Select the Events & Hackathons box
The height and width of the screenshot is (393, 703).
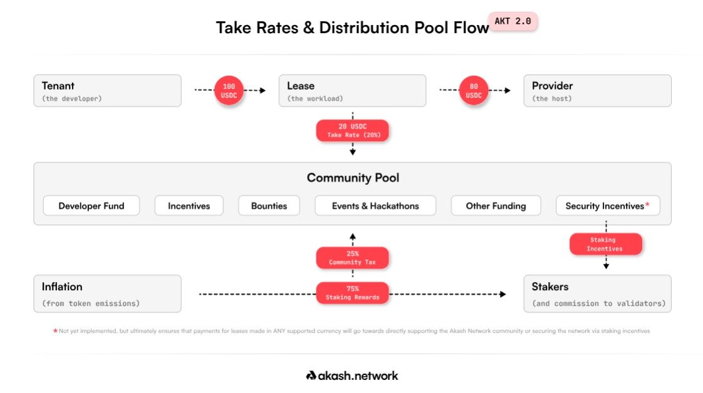(x=375, y=206)
